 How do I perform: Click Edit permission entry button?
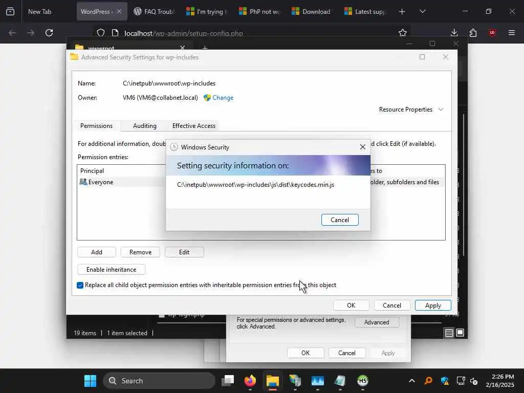(x=184, y=252)
